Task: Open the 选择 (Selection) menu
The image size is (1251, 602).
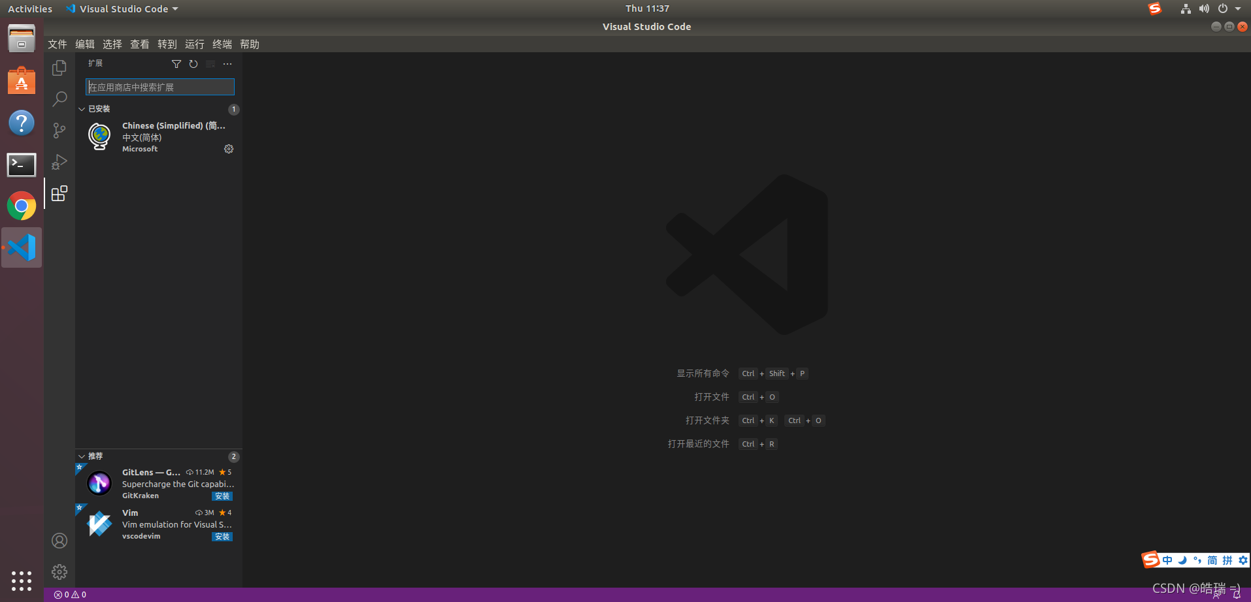Action: (112, 44)
